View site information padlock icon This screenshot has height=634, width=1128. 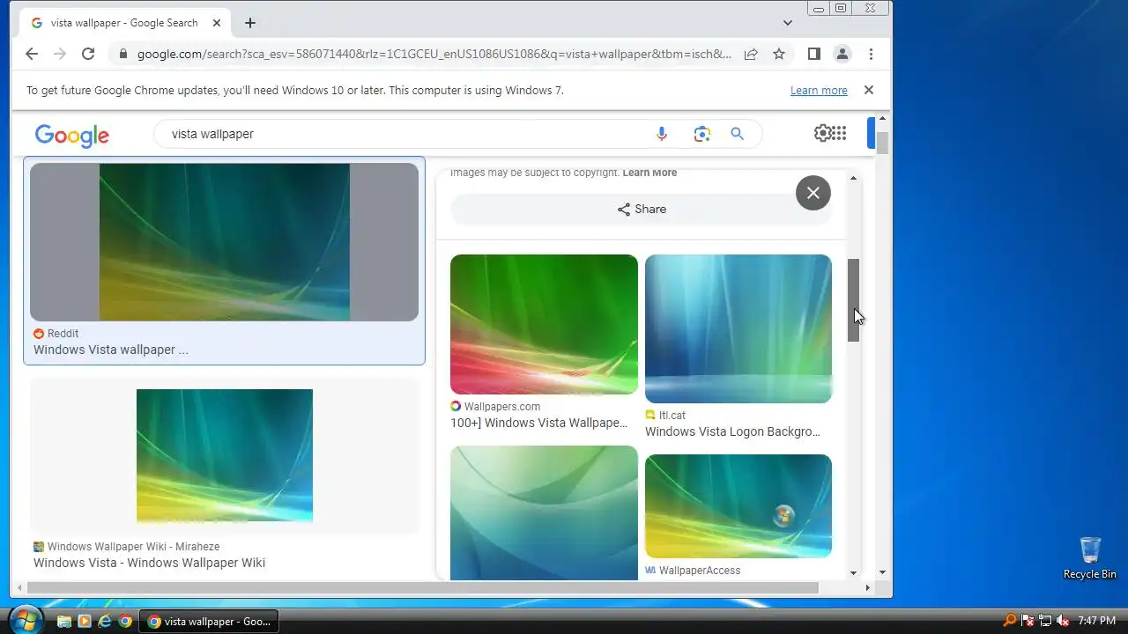click(x=123, y=54)
